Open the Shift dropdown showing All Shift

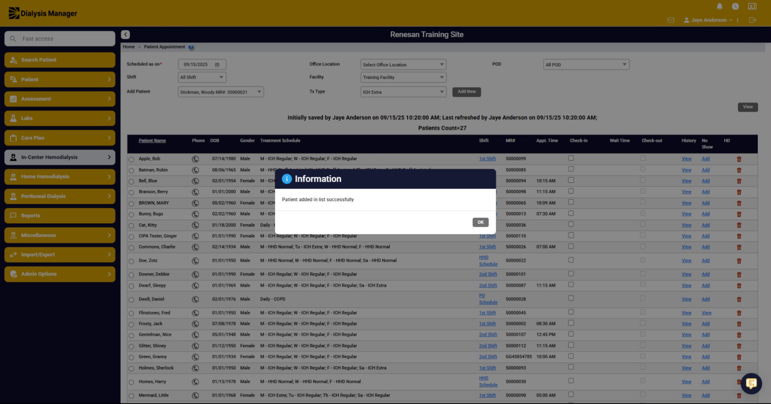pyautogui.click(x=202, y=77)
